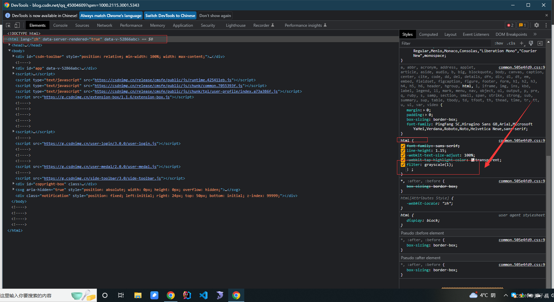
Task: Toggle the computed styles sidebar icon
Action: (540, 43)
